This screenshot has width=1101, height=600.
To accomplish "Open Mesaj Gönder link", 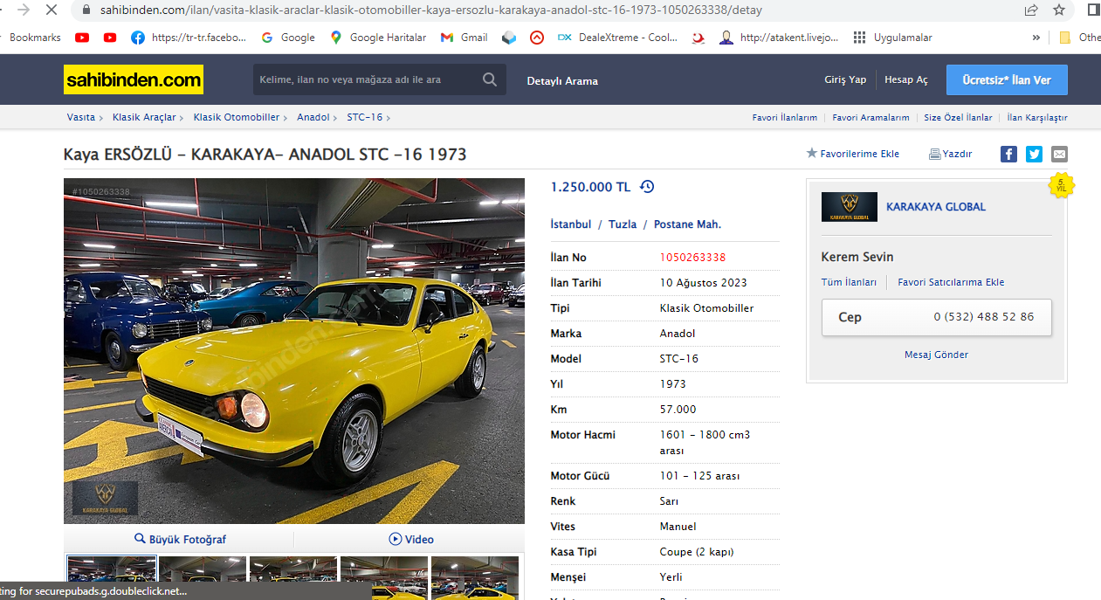I will click(x=936, y=355).
